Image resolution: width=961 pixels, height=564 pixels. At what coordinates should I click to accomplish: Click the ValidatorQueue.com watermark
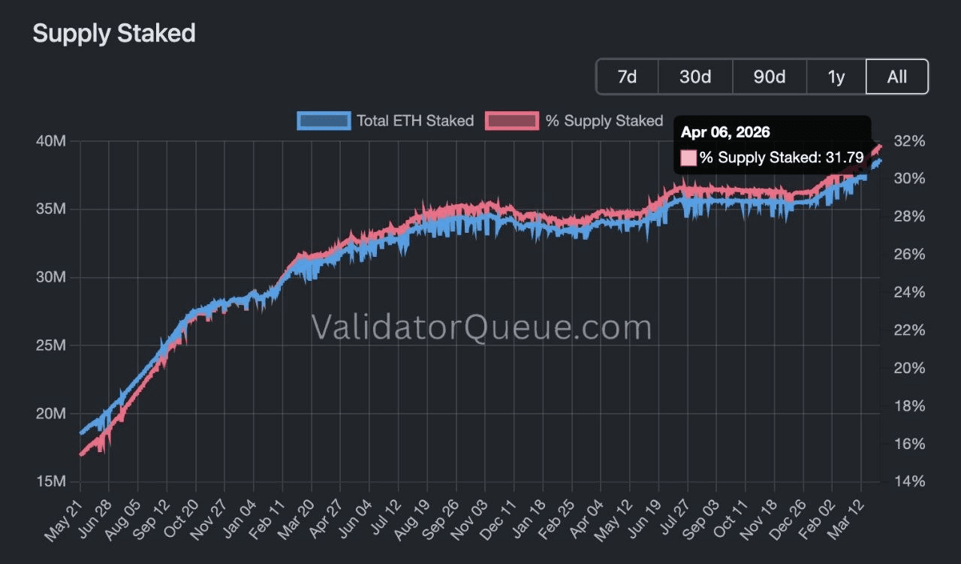(x=481, y=327)
